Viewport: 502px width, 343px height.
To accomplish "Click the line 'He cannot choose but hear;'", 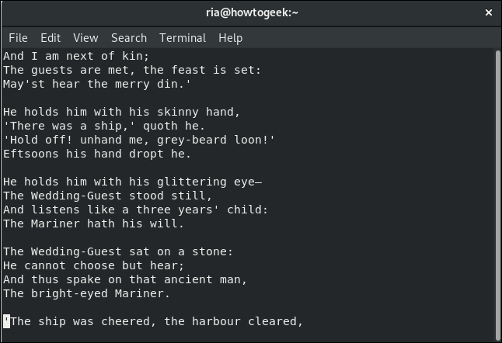I will pos(93,265).
